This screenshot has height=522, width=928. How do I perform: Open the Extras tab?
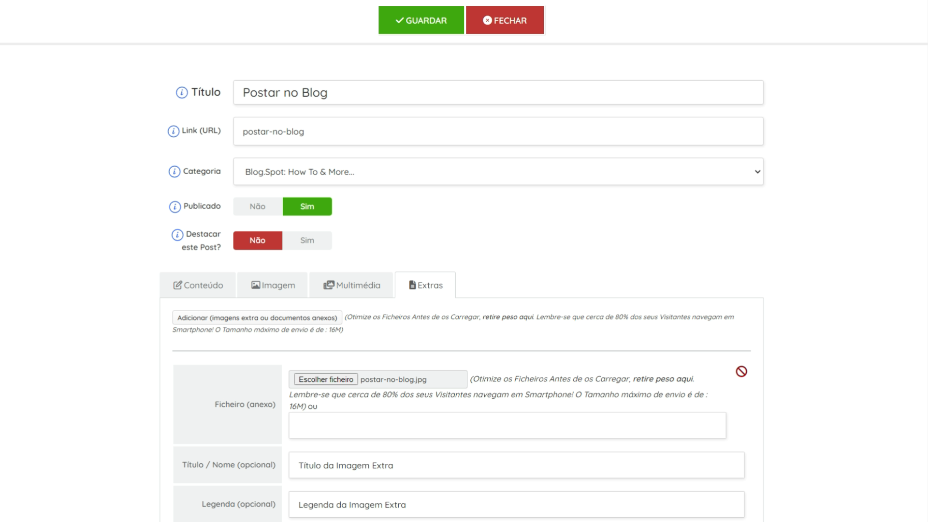(x=425, y=285)
